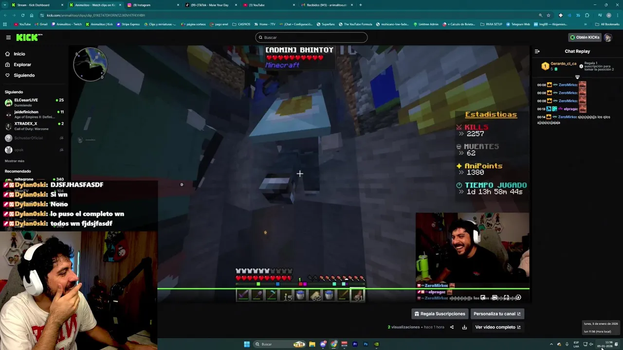Go back with browser back arrow
The width and height of the screenshot is (623, 350).
coord(5,15)
